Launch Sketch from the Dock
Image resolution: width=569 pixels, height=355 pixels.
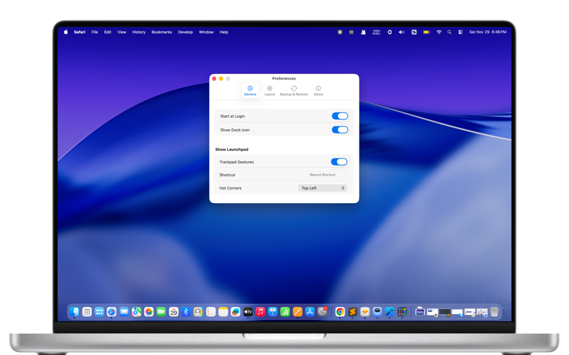(x=365, y=312)
